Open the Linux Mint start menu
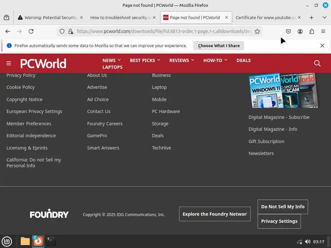 tap(7, 242)
